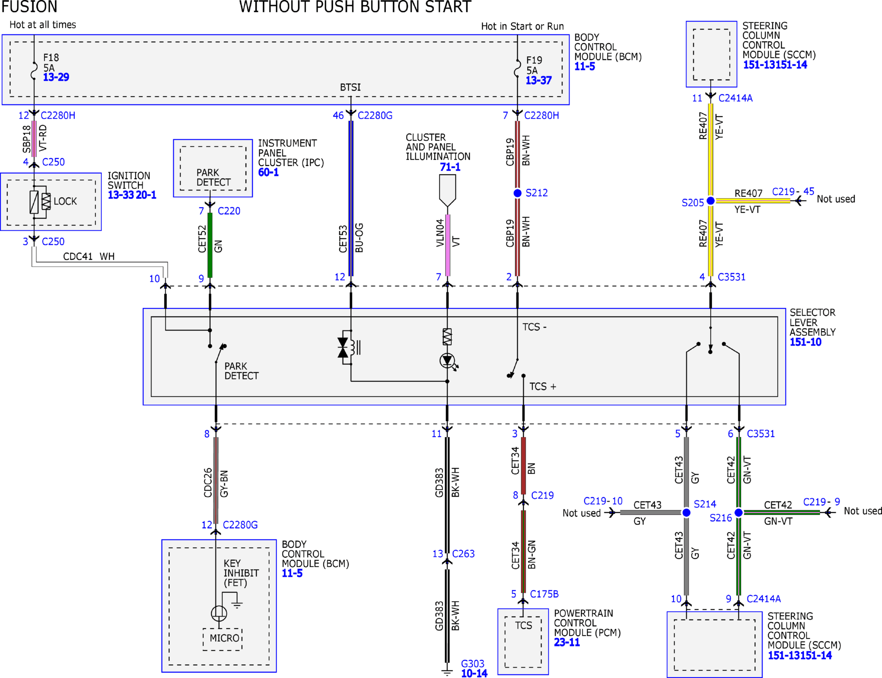Screen dimensions: 882x678
Task: Select the 'TCS +' label in the selector lever
Action: tap(542, 386)
